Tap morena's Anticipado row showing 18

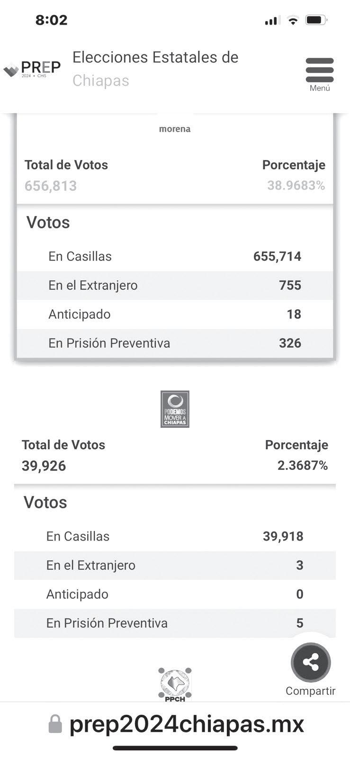pos(175,314)
